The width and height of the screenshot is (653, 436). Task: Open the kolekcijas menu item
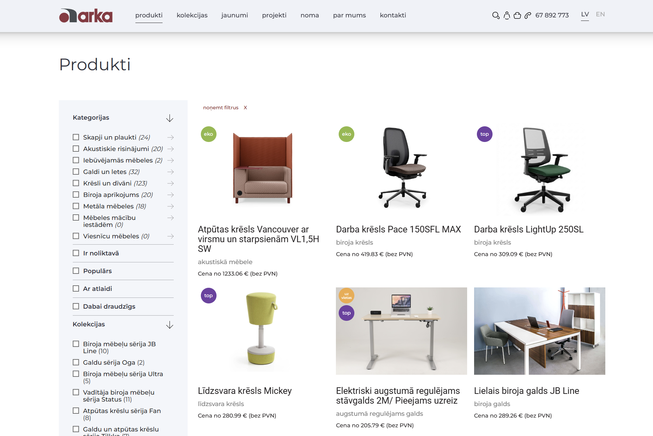pos(192,15)
